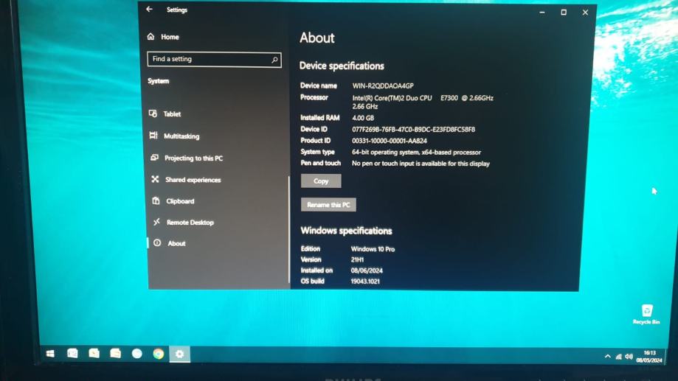Open the Windows Start menu
This screenshot has height=381, width=678.
pos(50,354)
